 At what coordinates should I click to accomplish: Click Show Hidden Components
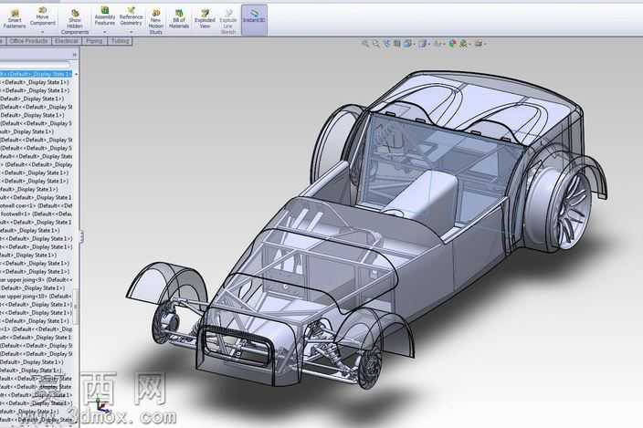(75, 22)
